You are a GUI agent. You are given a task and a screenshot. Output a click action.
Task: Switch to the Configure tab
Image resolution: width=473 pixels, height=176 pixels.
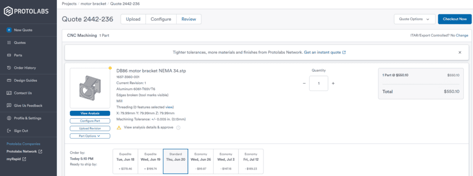161,19
